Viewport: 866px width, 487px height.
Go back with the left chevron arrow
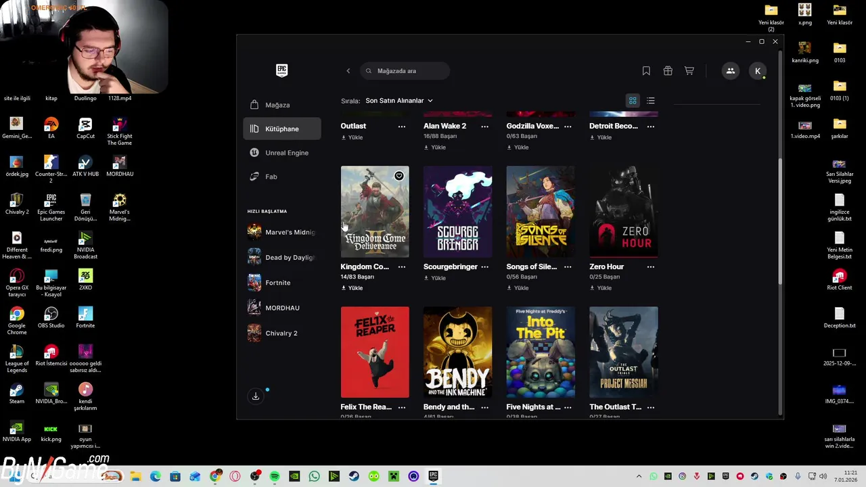[348, 71]
